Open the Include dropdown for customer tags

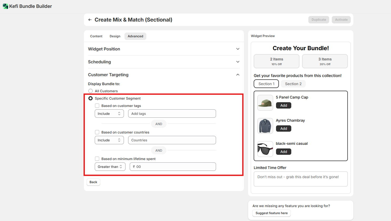click(x=109, y=114)
